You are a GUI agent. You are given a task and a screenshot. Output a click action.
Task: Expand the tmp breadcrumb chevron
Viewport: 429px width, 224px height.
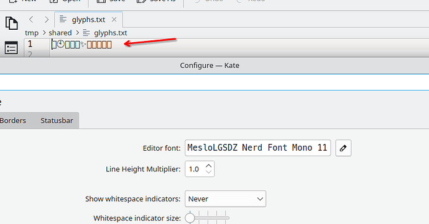(x=44, y=33)
